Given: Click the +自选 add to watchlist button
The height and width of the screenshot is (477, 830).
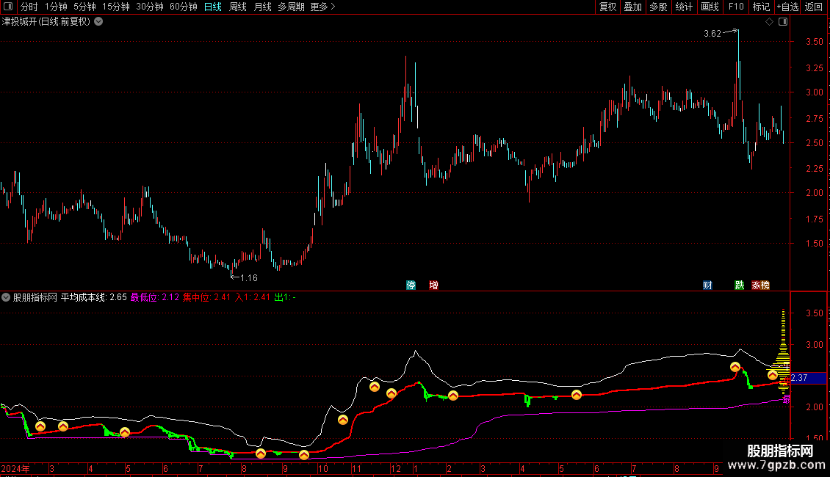Looking at the screenshot, I should 787,7.
